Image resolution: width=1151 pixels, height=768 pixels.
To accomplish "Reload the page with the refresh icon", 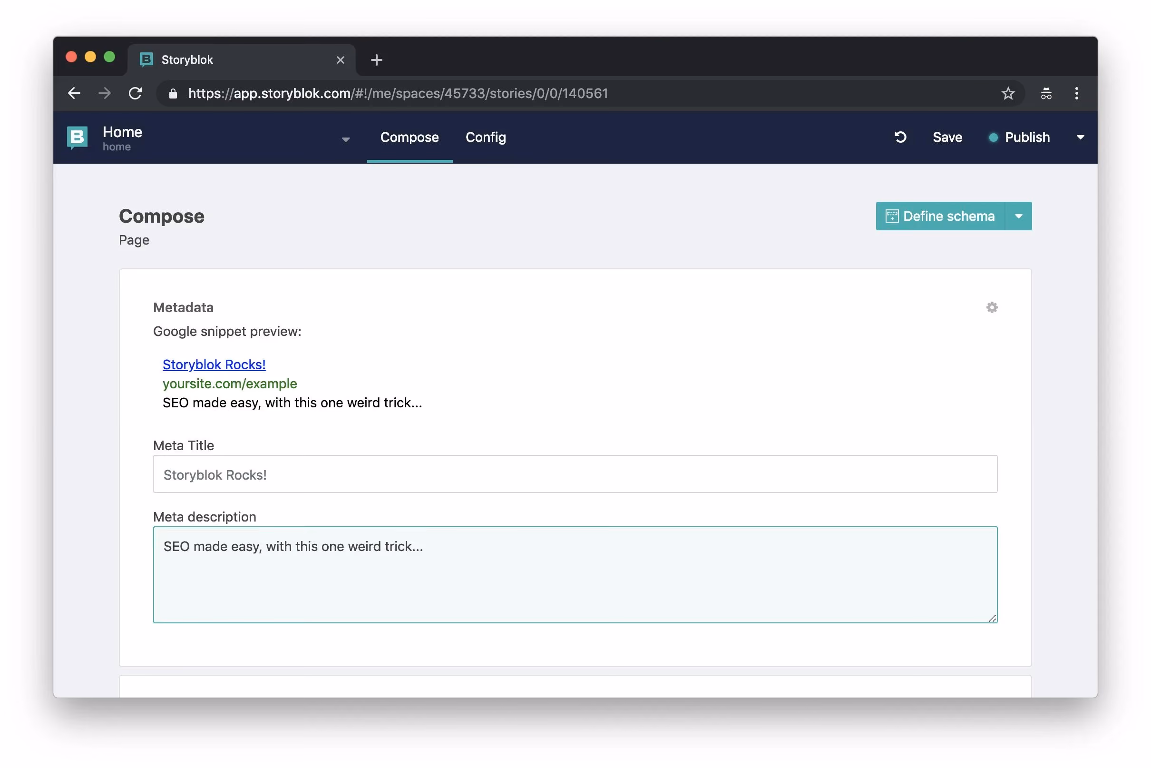I will tap(135, 93).
